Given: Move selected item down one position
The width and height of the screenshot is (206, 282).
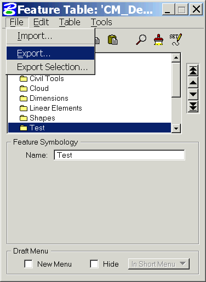Looking at the screenshot, I should coord(193,95).
